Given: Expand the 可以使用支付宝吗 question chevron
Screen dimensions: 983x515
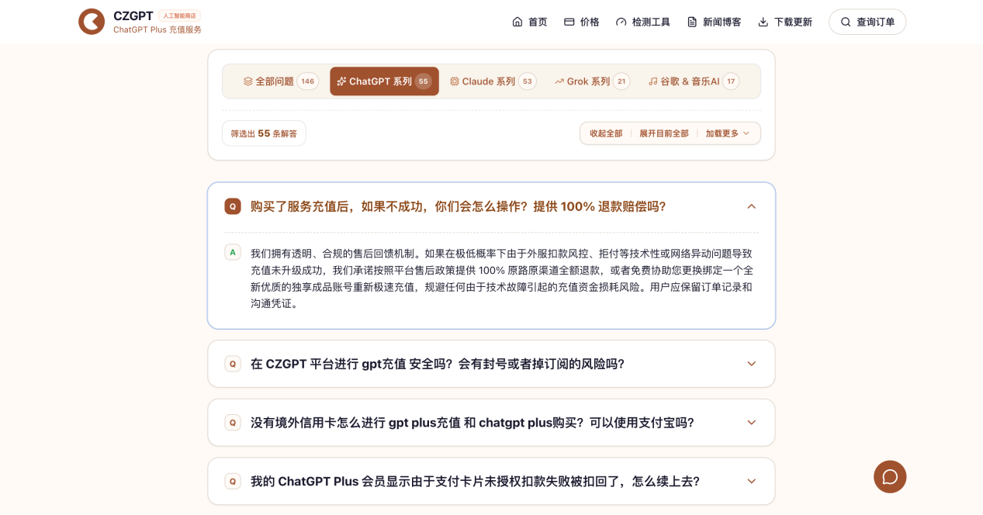Looking at the screenshot, I should point(751,423).
